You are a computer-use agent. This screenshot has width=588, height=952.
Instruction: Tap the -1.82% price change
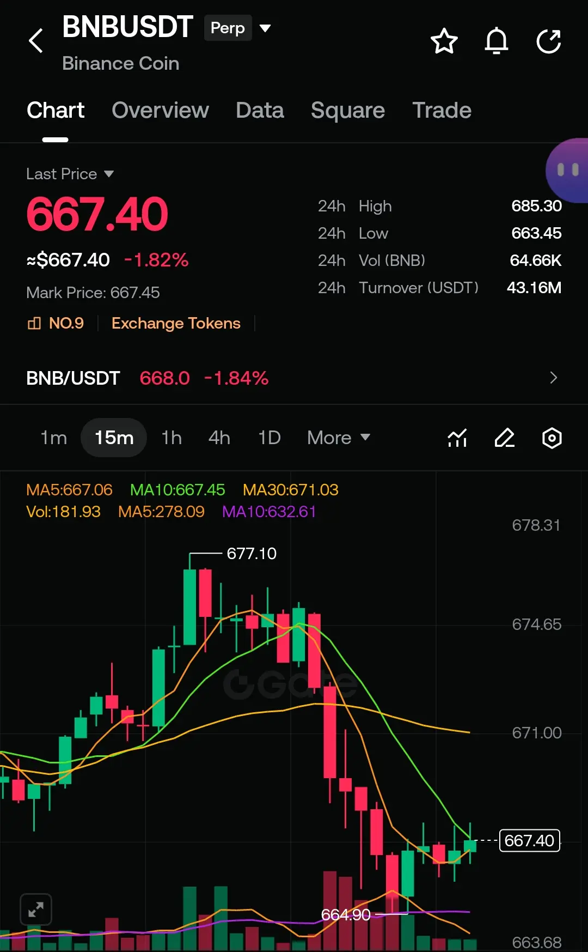click(156, 260)
